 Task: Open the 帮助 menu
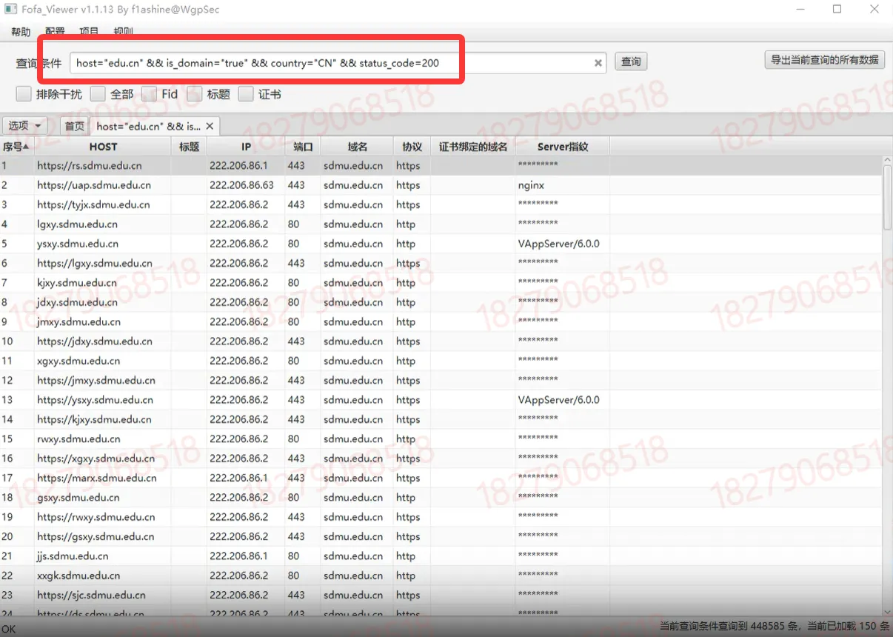tap(21, 33)
